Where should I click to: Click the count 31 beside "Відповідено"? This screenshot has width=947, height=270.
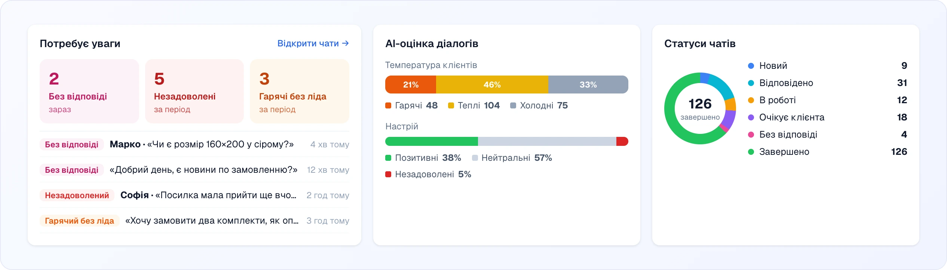[902, 83]
